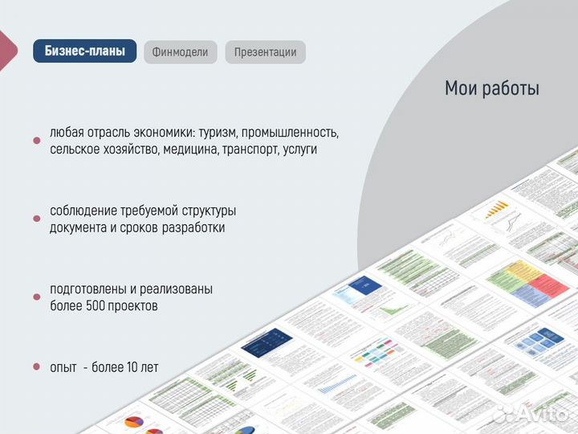Click the document thumbnail with red-yellow-green-blue matrix
This screenshot has height=434, width=578.
(x=528, y=283)
